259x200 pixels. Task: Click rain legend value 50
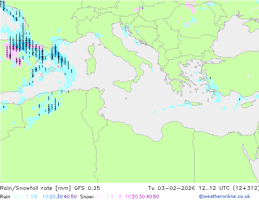pos(74,197)
